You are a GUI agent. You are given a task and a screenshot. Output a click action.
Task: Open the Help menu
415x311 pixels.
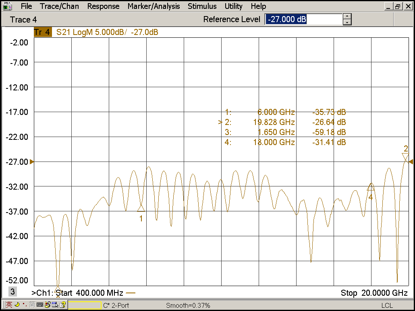click(x=258, y=6)
